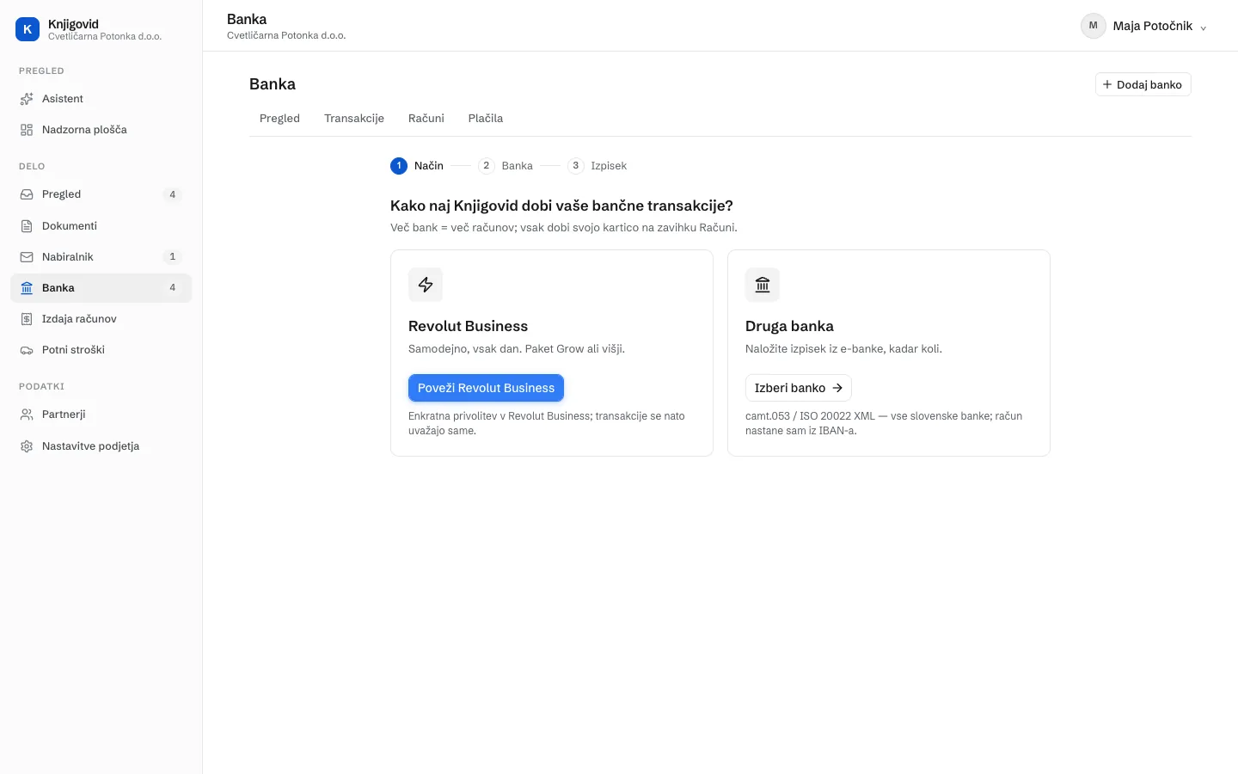Image resolution: width=1238 pixels, height=774 pixels.
Task: Click the lightning icon on Revolut card
Action: [426, 285]
